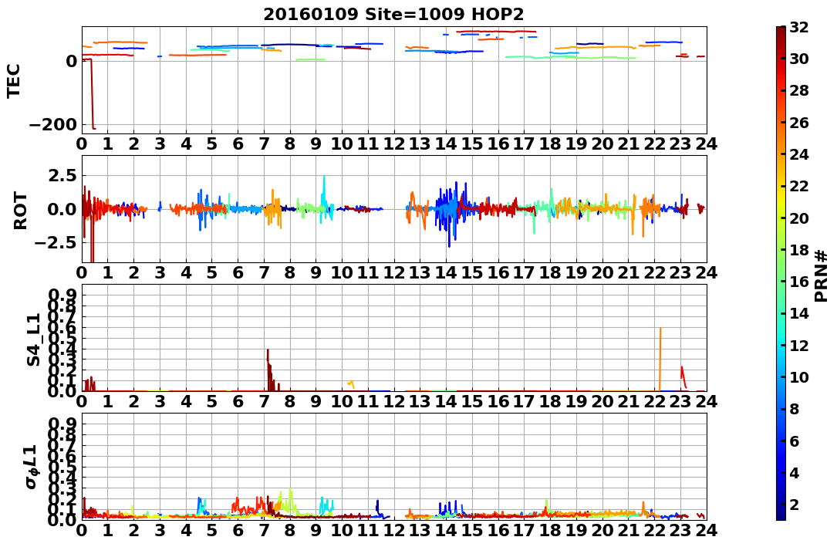This screenshot has height=547, width=837.
Task: Click hour 14 tick under ROT panel
Action: [446, 273]
